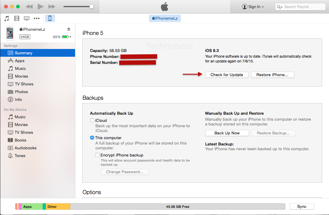Click the Capacity: 56.53 GB text
Screen dimensions: 329x215
tap(108, 50)
